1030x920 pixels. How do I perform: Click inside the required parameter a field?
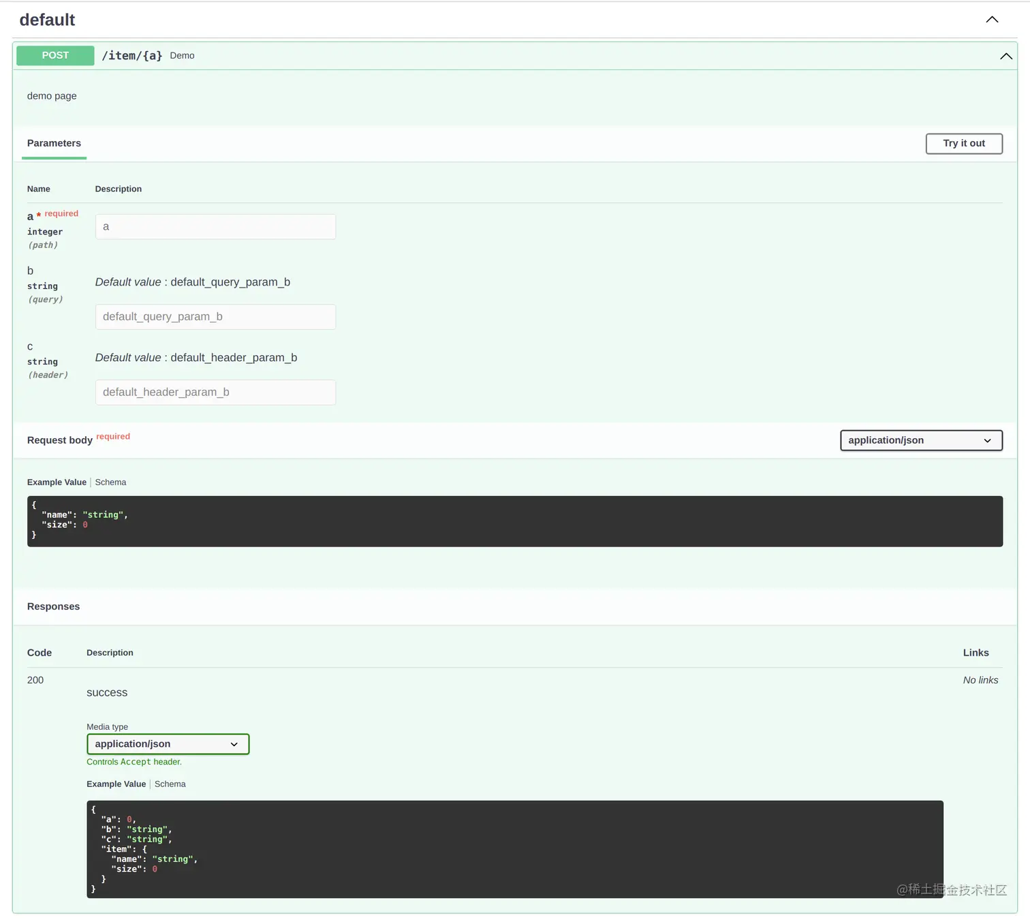point(215,226)
